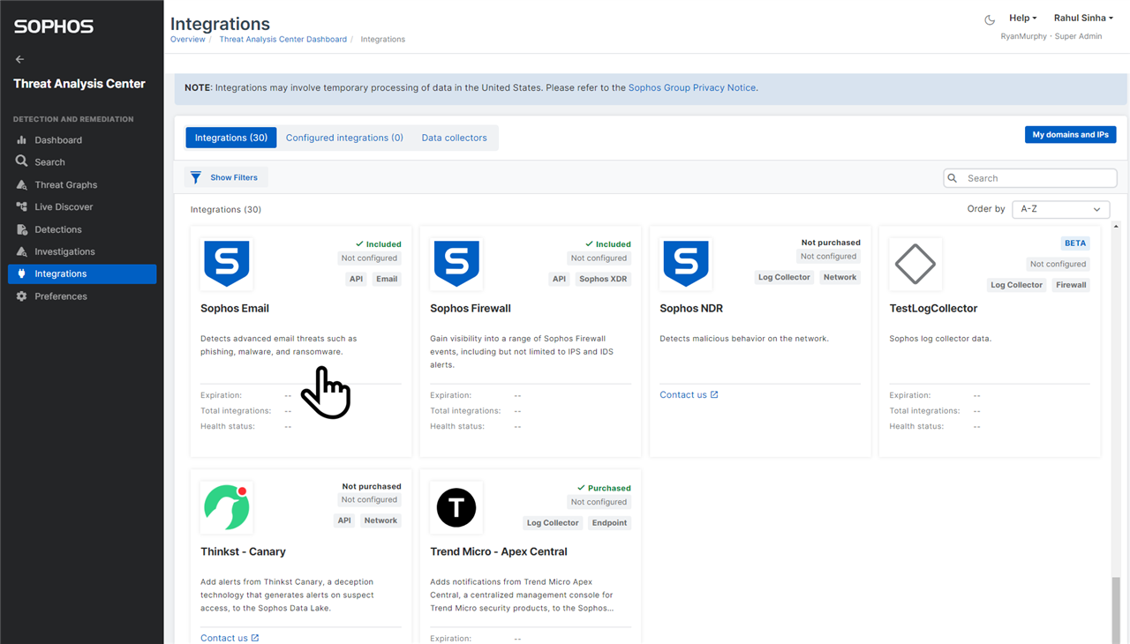Open the Order by A-Z dropdown
Viewport: 1130px width, 644px height.
coord(1060,209)
